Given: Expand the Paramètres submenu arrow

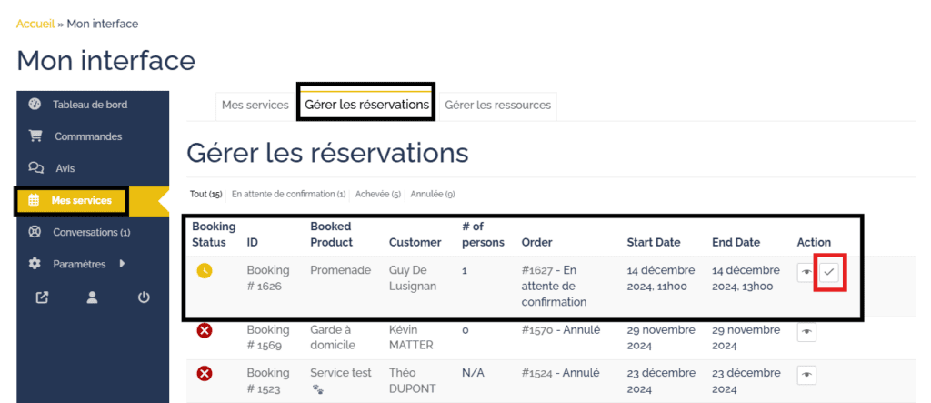Looking at the screenshot, I should [x=122, y=264].
